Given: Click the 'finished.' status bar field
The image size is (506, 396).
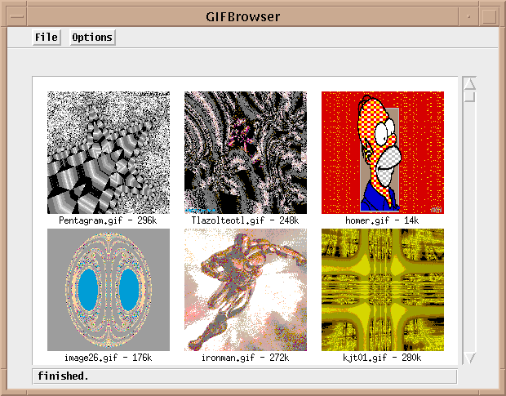Looking at the screenshot, I should 244,376.
